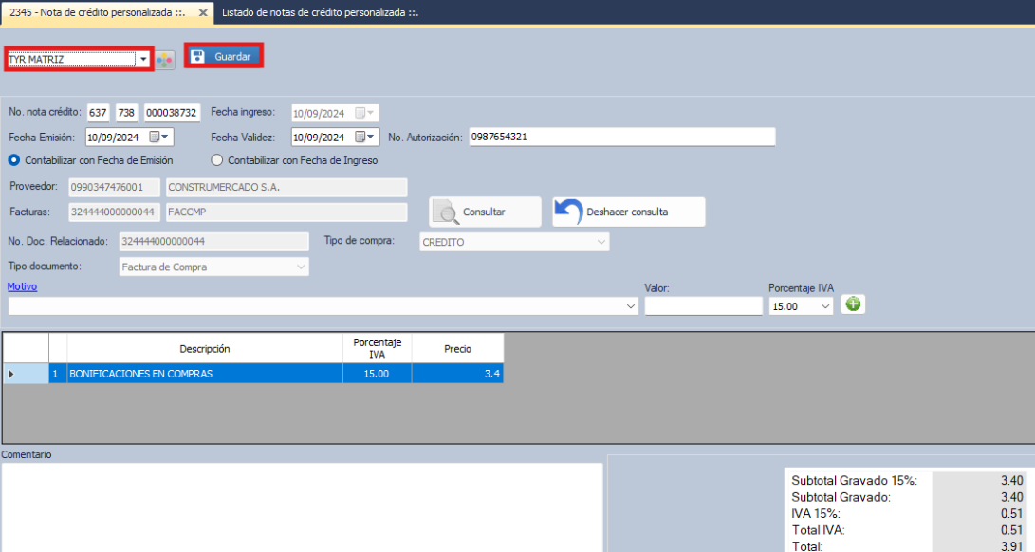Click the Guardar save button
This screenshot has height=552, width=1035.
(223, 57)
